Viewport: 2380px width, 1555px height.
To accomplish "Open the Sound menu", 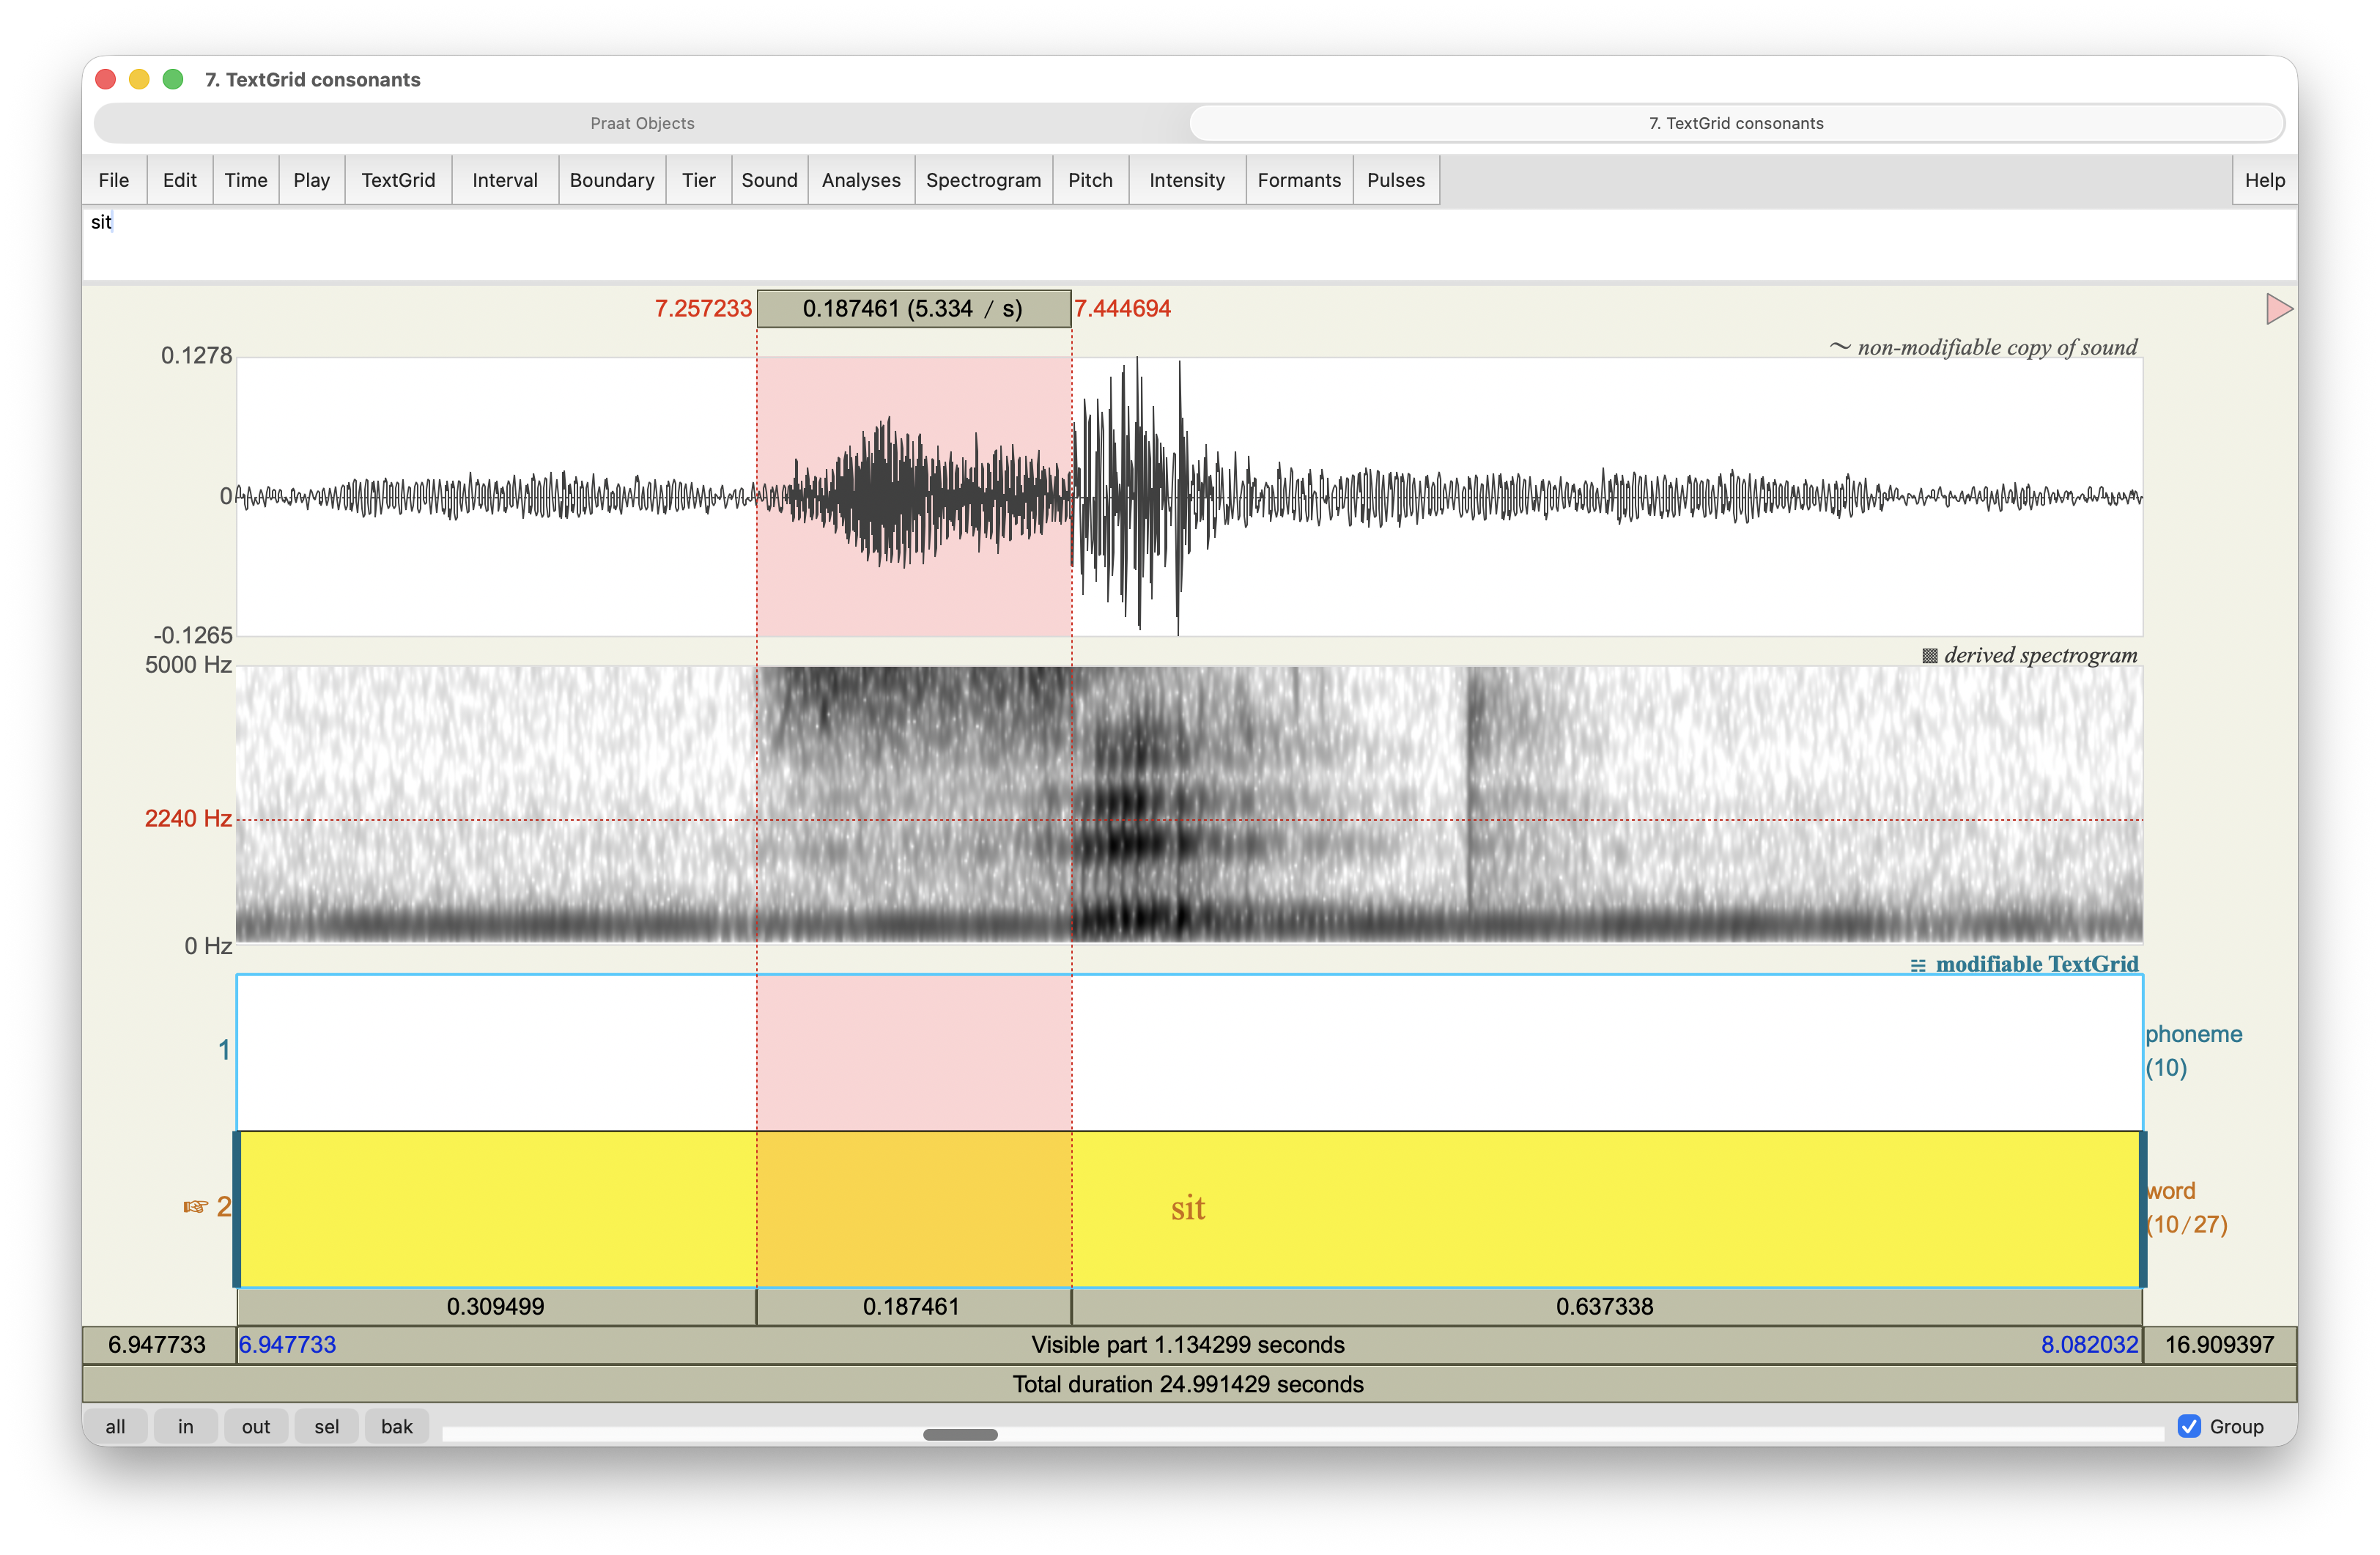I will point(770,180).
